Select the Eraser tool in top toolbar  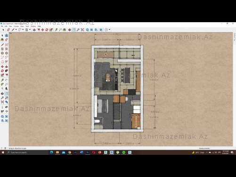pyautogui.click(x=8, y=30)
